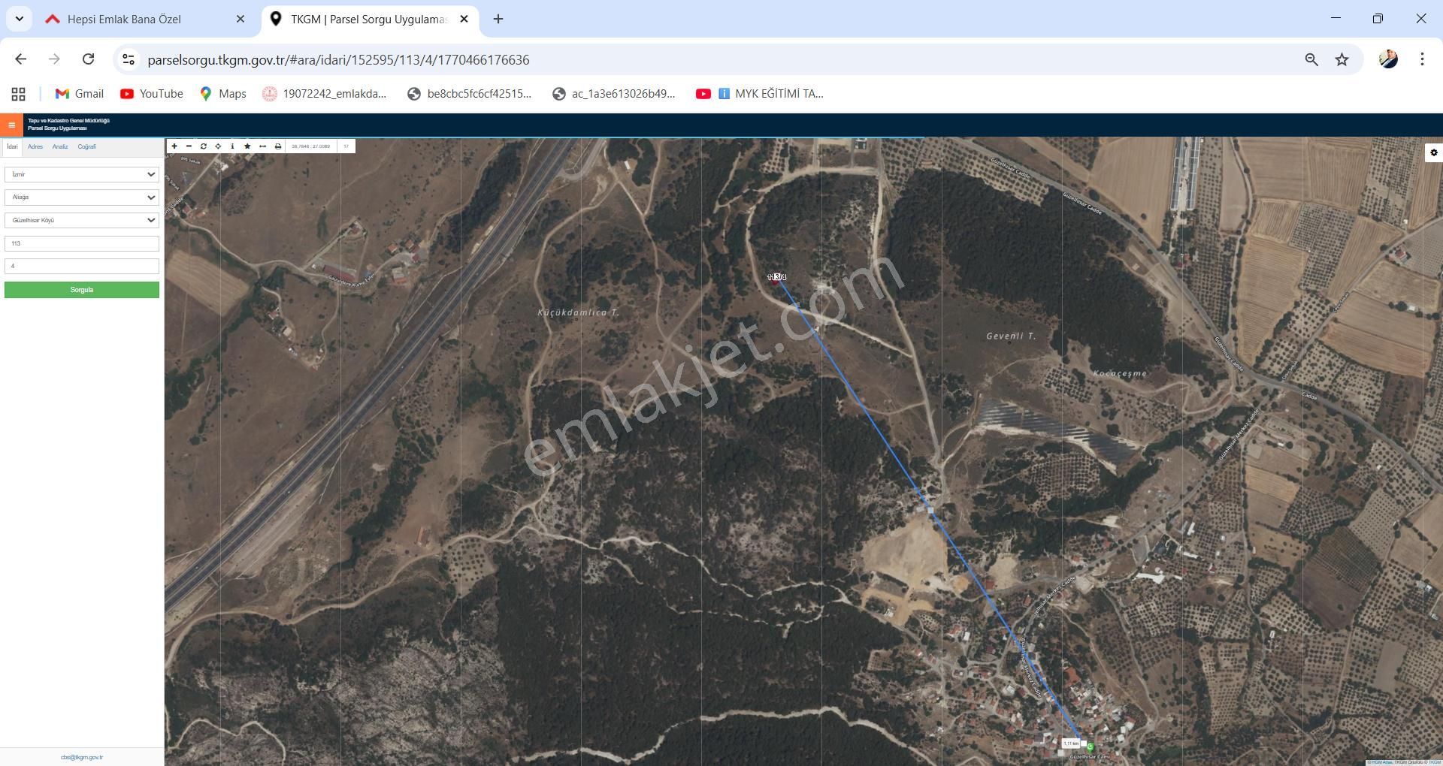This screenshot has width=1443, height=766.
Task: Click the map refresh arrows icon
Action: click(x=204, y=146)
